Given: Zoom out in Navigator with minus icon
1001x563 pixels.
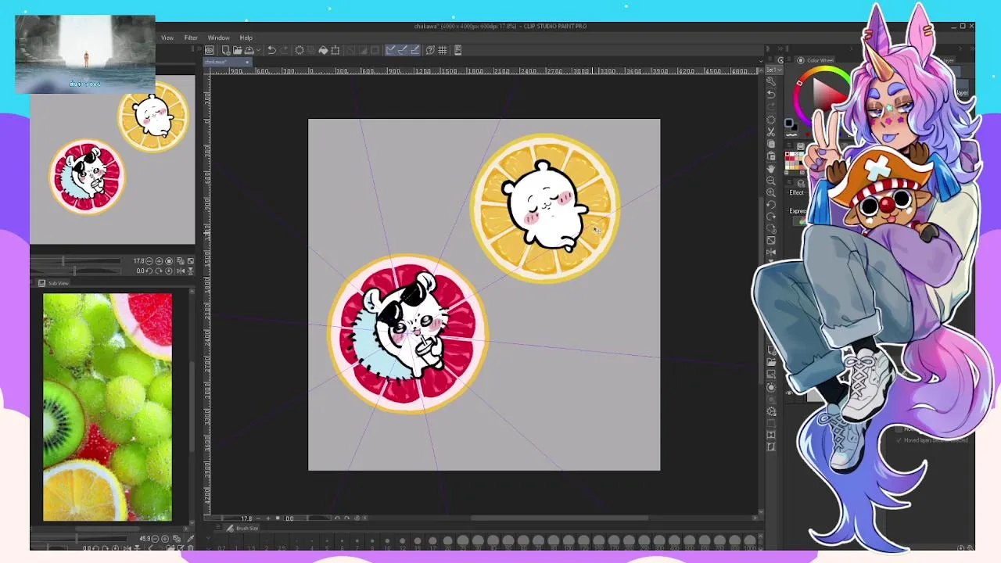Looking at the screenshot, I should [x=151, y=261].
